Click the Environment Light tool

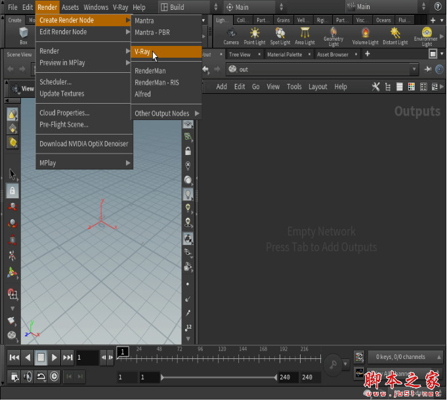(427, 37)
